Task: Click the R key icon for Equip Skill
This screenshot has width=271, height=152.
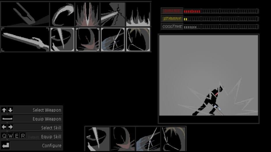Action: [23, 136]
